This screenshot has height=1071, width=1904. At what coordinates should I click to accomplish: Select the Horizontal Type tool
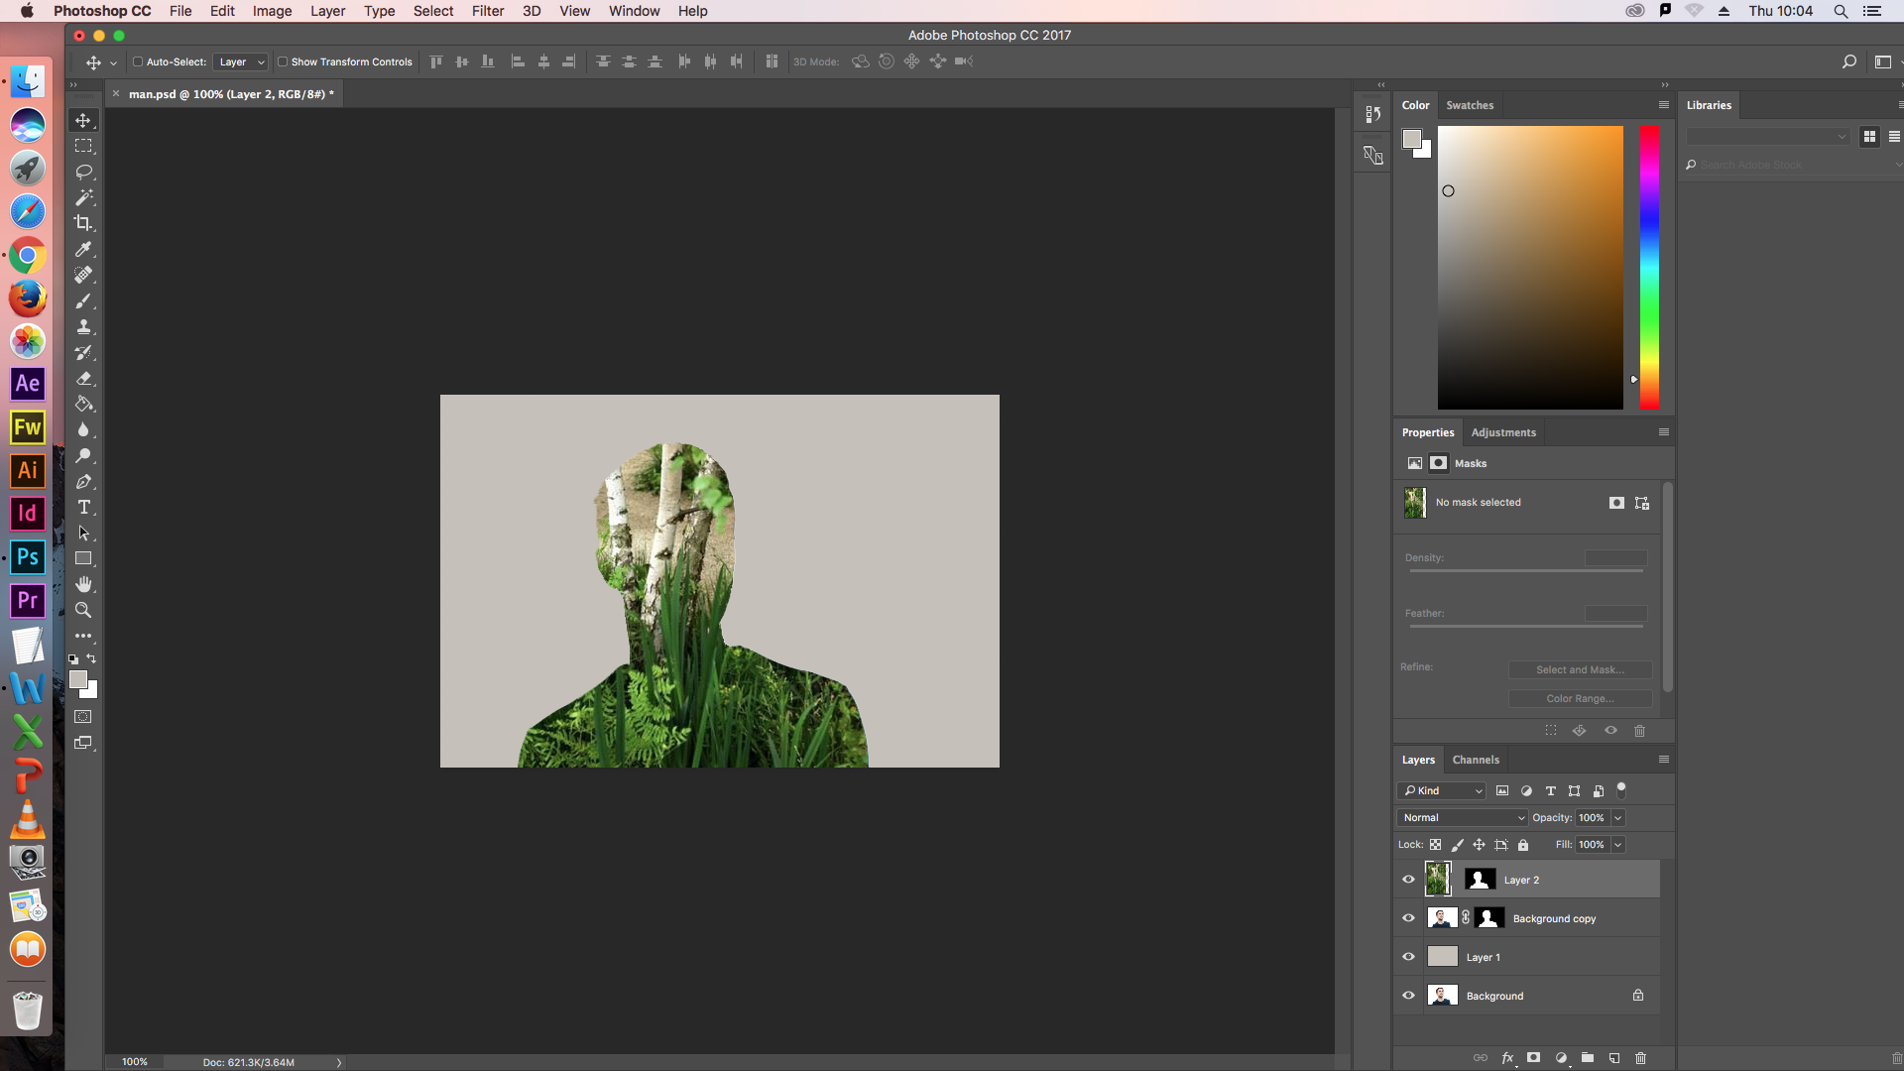[83, 508]
